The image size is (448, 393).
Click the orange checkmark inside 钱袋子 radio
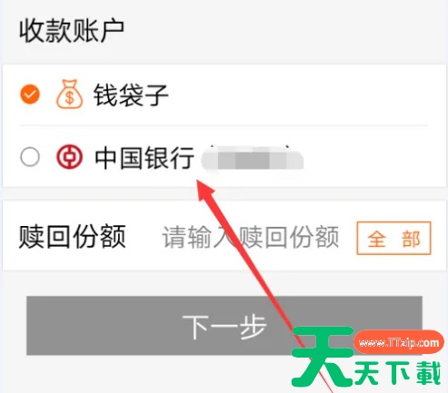(x=30, y=94)
